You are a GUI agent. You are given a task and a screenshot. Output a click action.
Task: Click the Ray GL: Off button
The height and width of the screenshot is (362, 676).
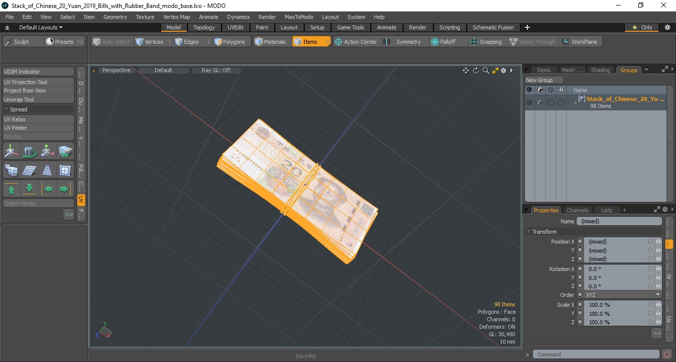click(216, 70)
